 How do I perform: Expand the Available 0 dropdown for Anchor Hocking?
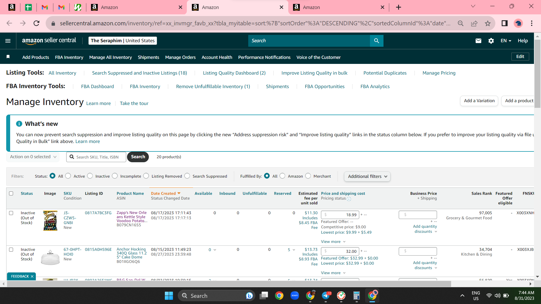point(212,250)
